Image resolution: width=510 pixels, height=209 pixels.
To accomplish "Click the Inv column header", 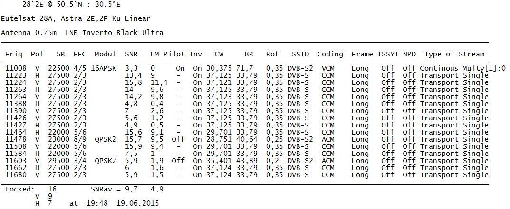I will (195, 54).
